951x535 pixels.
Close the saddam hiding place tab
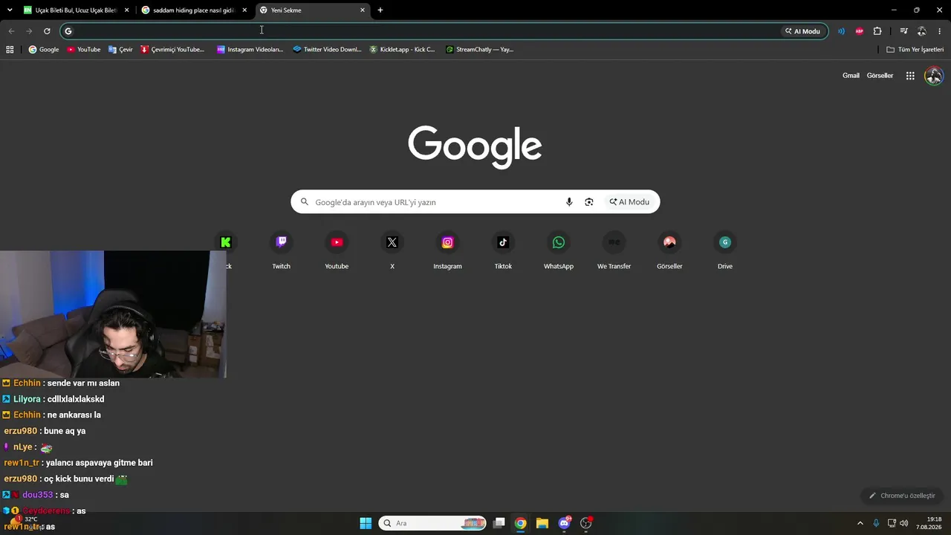click(244, 10)
